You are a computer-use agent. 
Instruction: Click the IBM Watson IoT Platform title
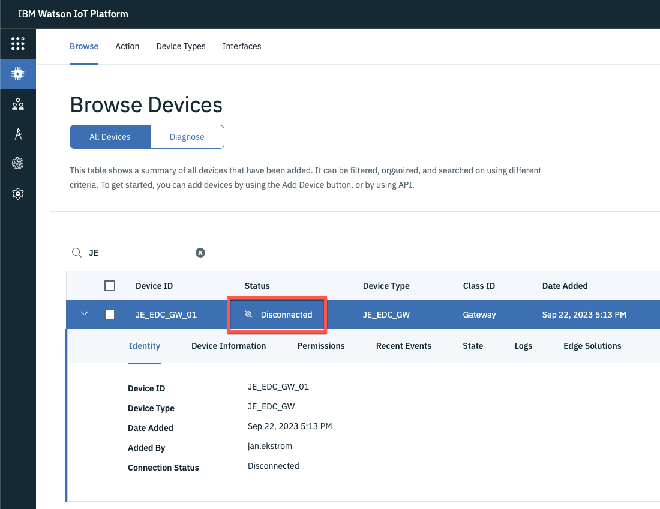[73, 14]
